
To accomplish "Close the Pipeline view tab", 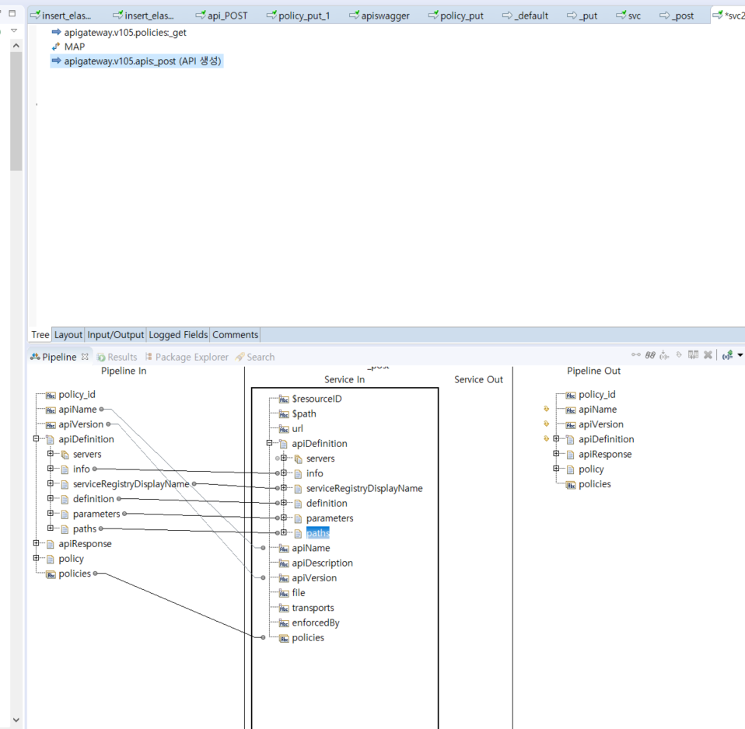I will click(86, 358).
